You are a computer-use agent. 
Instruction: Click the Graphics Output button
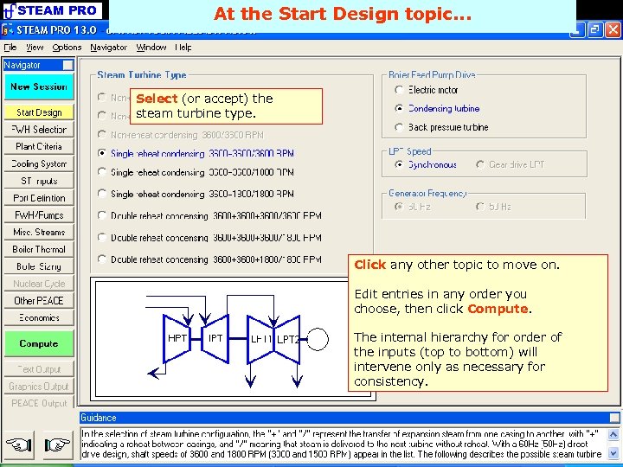(x=39, y=386)
